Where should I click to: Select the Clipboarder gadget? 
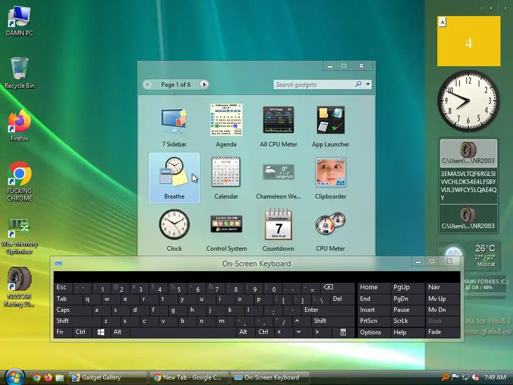[331, 178]
